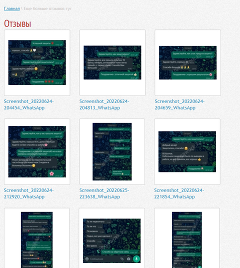Screen dimensions: 240x268
Task: Open the Screenshot_20220625-223638_WhatsApp link
Action: point(104,193)
